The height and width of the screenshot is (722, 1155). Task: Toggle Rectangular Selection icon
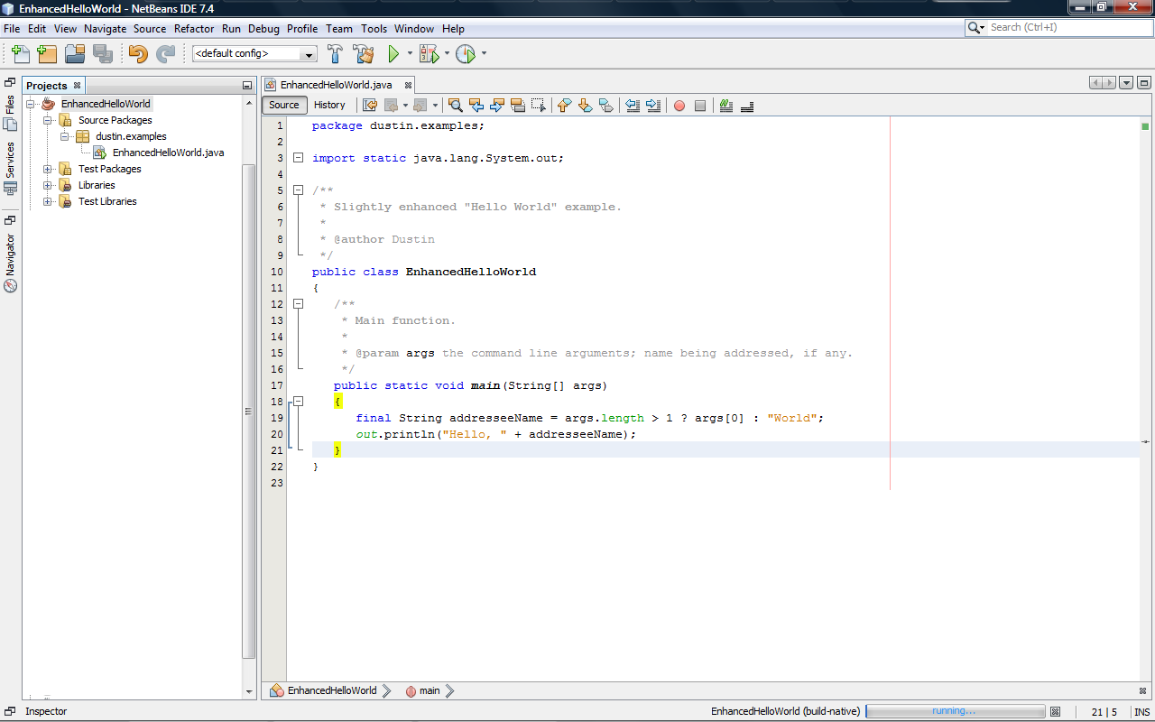pos(539,106)
